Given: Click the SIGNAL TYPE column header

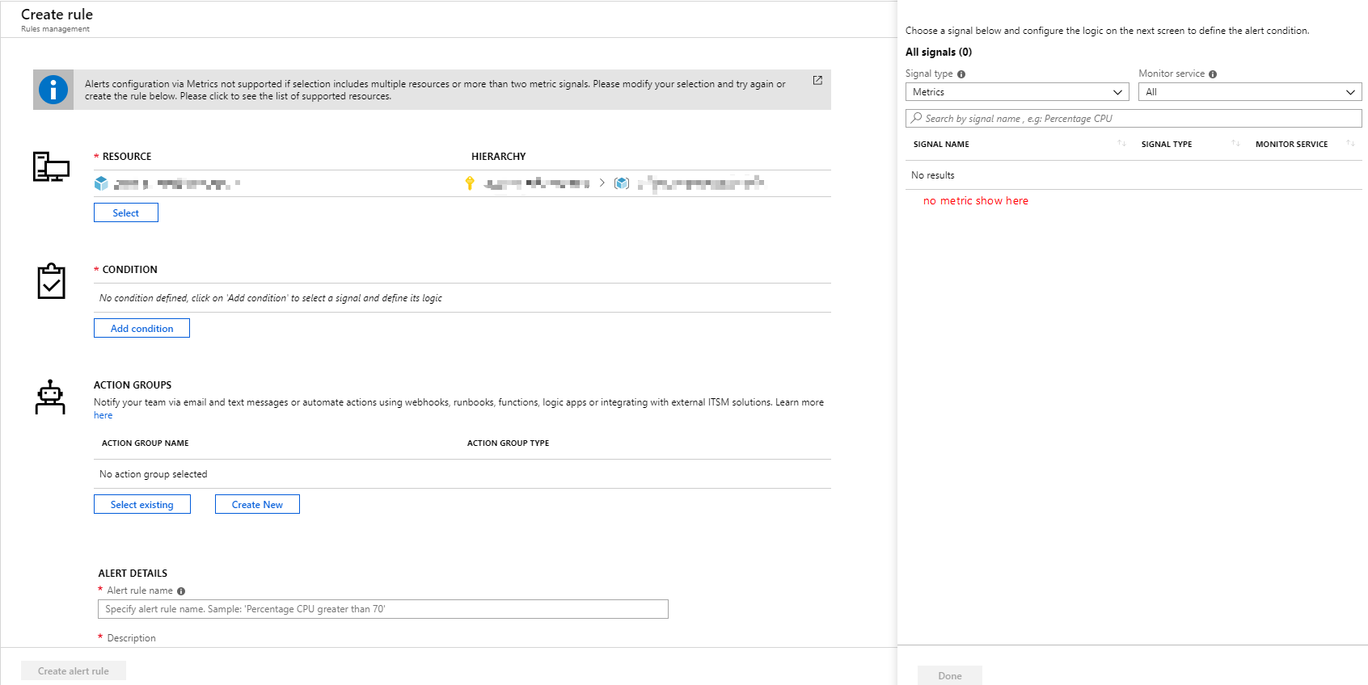Looking at the screenshot, I should [x=1167, y=145].
